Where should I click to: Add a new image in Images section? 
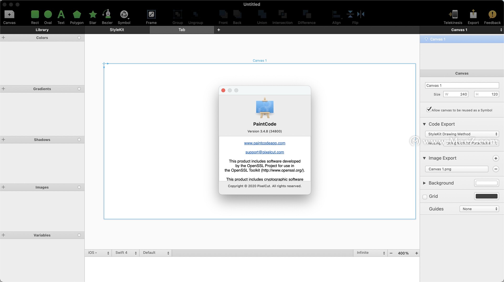point(3,187)
